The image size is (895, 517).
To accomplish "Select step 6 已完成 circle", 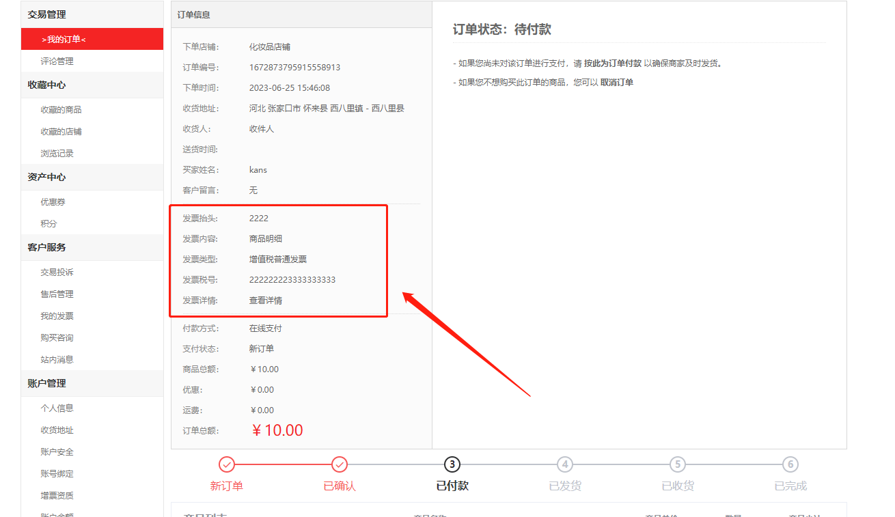I will 790,464.
